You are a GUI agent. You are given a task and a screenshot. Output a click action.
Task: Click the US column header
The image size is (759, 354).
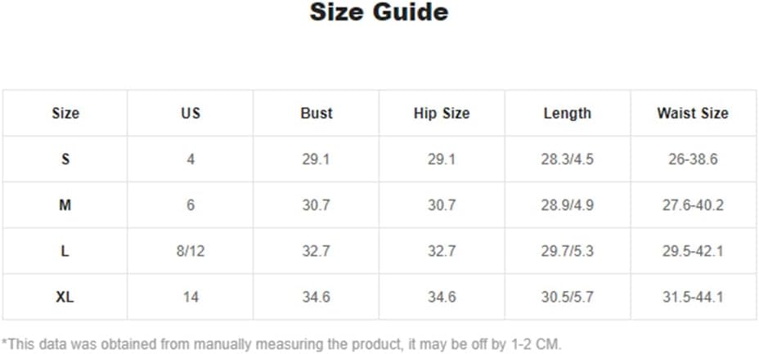click(x=191, y=113)
